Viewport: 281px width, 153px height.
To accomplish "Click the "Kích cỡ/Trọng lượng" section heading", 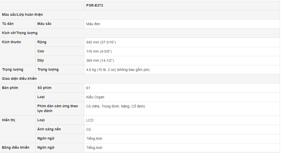I will [x=20, y=33].
